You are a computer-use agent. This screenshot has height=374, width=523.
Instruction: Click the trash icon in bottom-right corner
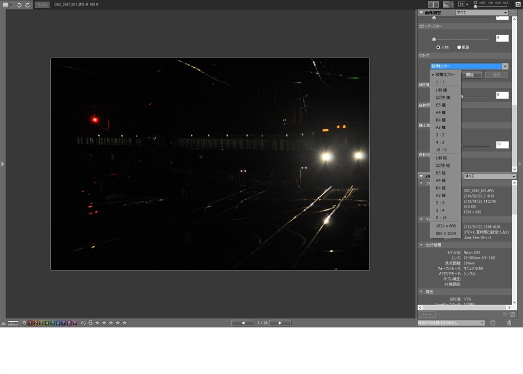pos(509,323)
